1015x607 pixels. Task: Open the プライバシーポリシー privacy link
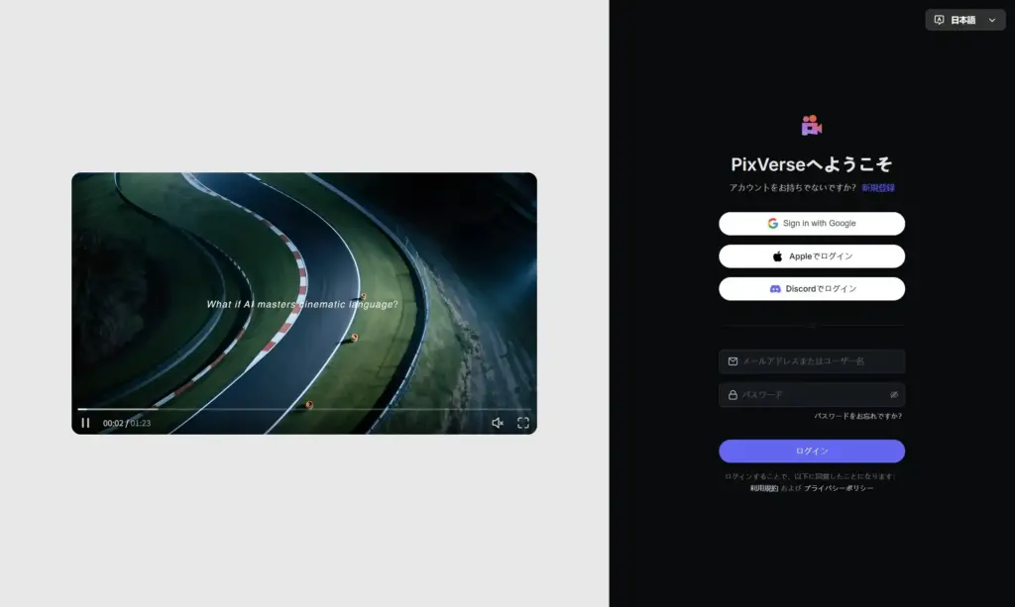tap(839, 488)
